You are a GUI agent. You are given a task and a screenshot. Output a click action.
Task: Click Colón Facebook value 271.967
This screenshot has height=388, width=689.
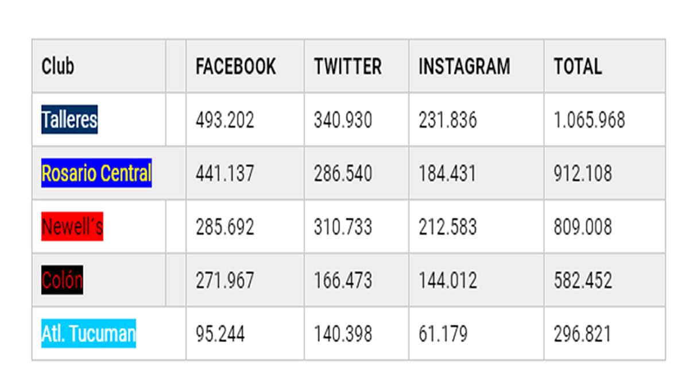click(224, 281)
